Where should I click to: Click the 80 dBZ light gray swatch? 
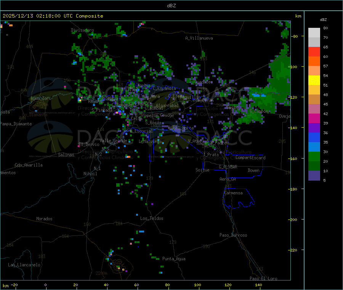[314, 33]
